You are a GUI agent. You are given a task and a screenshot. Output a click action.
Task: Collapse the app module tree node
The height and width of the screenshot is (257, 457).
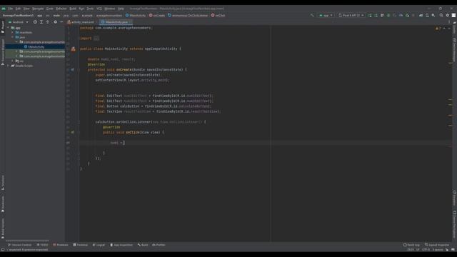pyautogui.click(x=8, y=28)
